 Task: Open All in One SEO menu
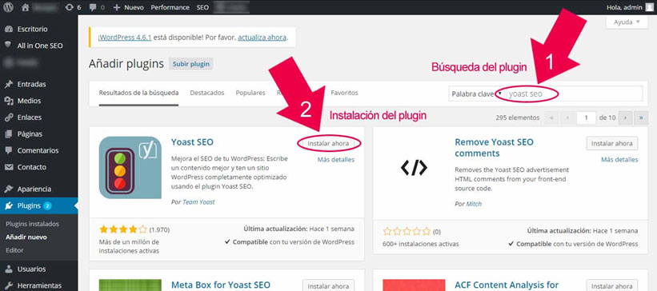40,46
